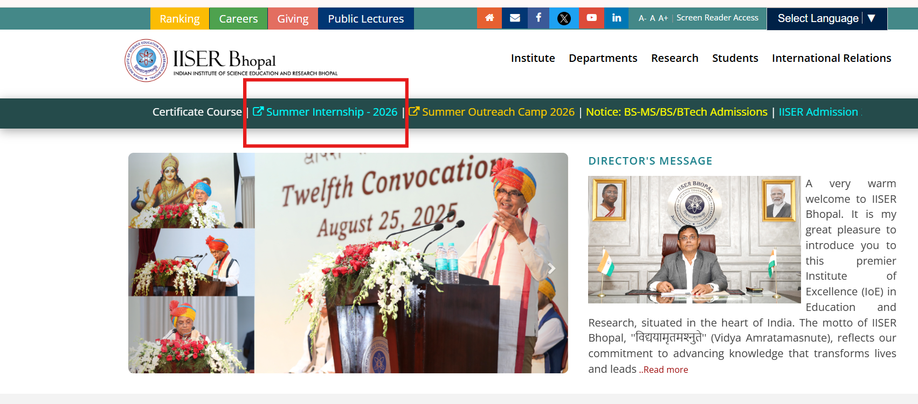The image size is (918, 404).
Task: Reset font size with A control
Action: coord(652,18)
